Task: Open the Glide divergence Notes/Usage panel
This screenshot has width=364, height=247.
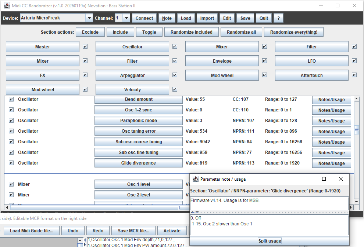Action: click(331, 163)
